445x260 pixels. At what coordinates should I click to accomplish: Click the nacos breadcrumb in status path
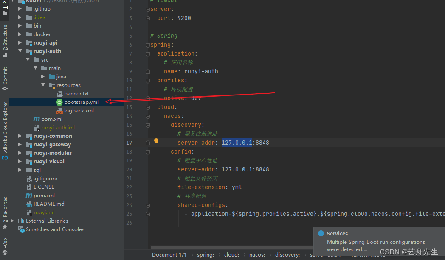click(x=257, y=255)
